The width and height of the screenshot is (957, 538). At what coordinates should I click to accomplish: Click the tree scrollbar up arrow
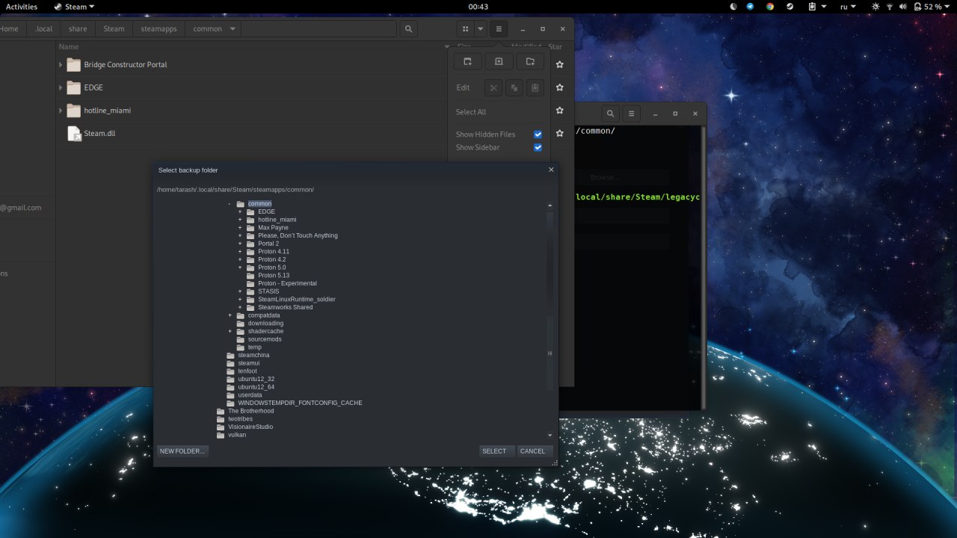point(550,205)
